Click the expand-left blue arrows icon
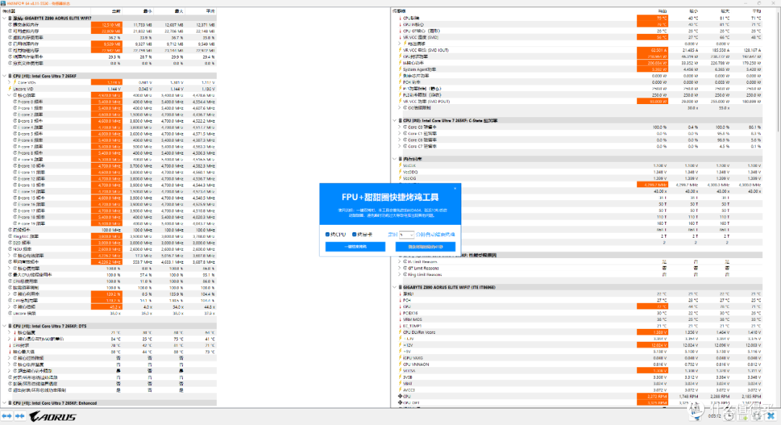Viewport: 781px width, 425px height. 7,416
